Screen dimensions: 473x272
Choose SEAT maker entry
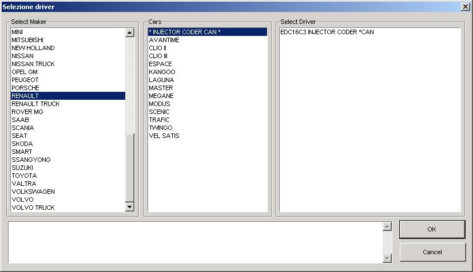(68, 136)
